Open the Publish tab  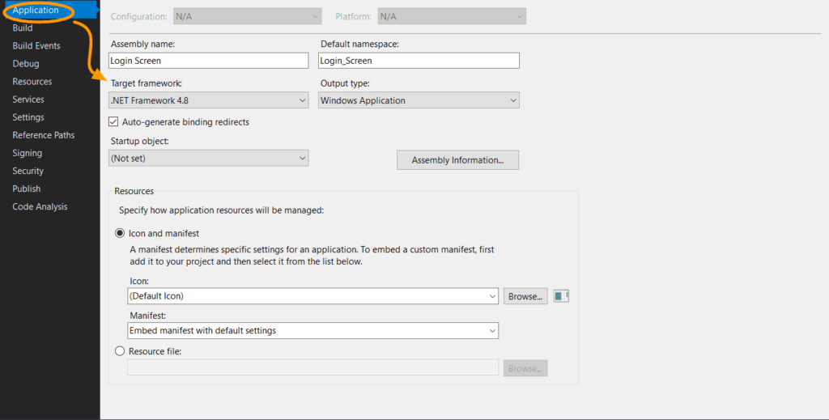tap(27, 189)
